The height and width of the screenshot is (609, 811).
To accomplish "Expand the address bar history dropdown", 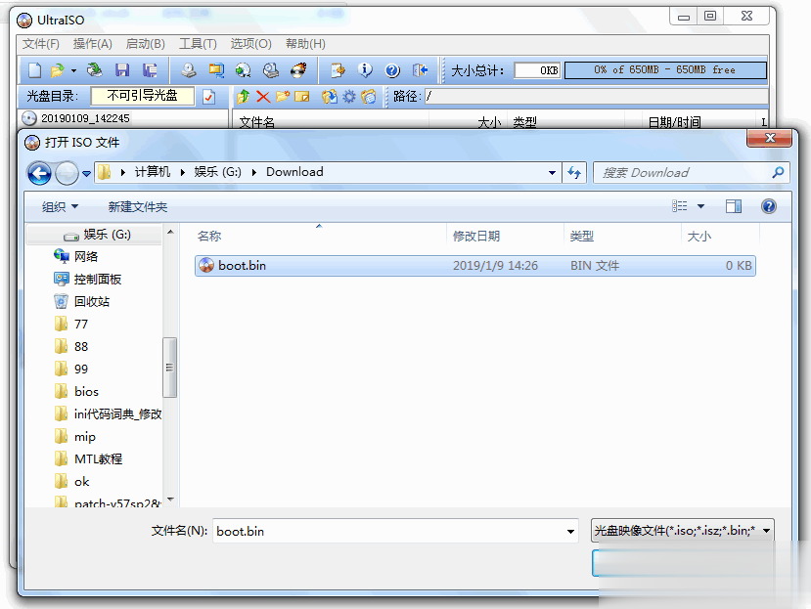I will point(552,173).
